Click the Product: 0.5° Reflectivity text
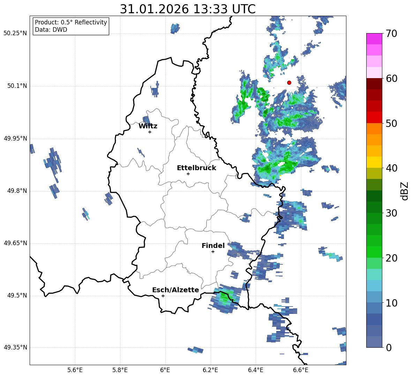Viewport: 413px width, 377px height. tap(71, 22)
